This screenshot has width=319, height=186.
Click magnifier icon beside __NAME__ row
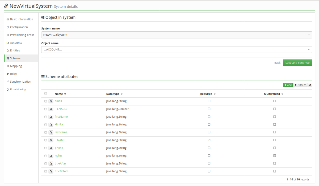[x=51, y=140]
